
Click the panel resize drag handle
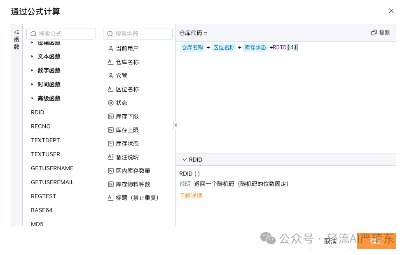pos(176,125)
